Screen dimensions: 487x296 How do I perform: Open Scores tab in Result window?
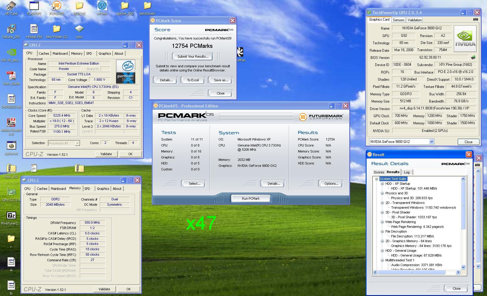click(x=379, y=172)
